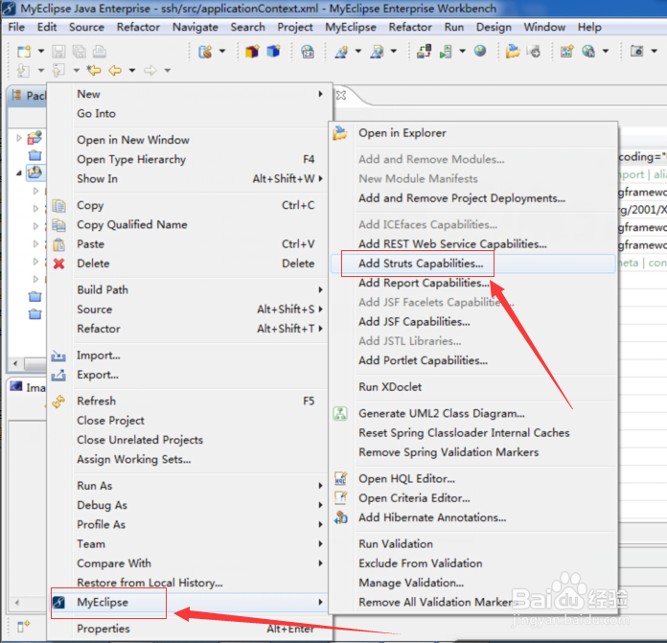Open the Source menu in menu bar

pos(86,27)
